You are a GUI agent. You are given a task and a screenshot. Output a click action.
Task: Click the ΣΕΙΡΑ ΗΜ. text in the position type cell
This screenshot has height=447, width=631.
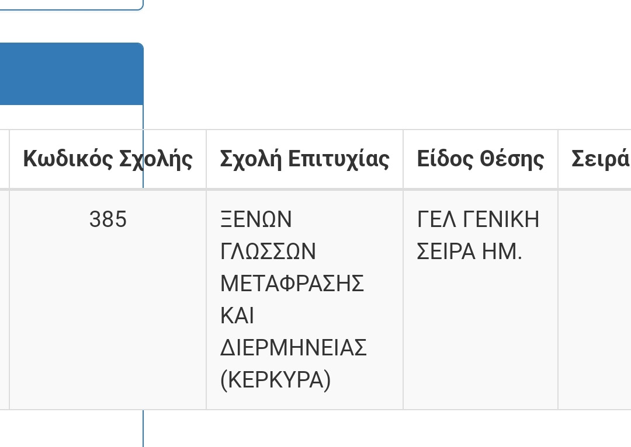point(469,252)
